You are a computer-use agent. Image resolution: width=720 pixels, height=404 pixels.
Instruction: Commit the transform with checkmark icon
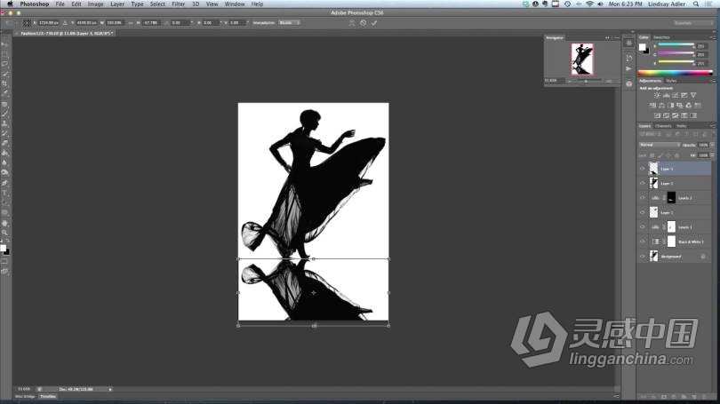point(374,22)
